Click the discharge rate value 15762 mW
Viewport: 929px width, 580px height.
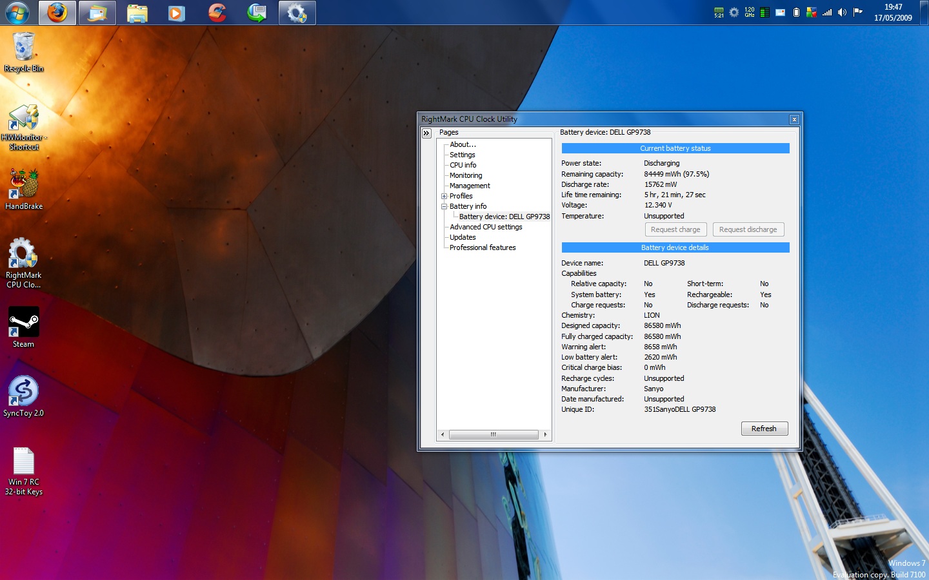coord(661,184)
